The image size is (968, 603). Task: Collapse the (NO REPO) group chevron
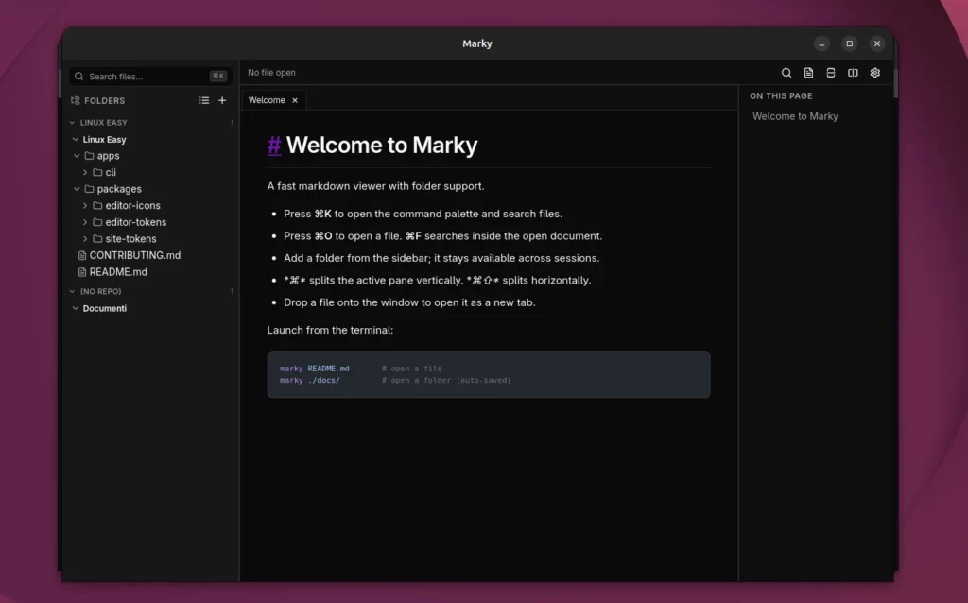[x=72, y=291]
